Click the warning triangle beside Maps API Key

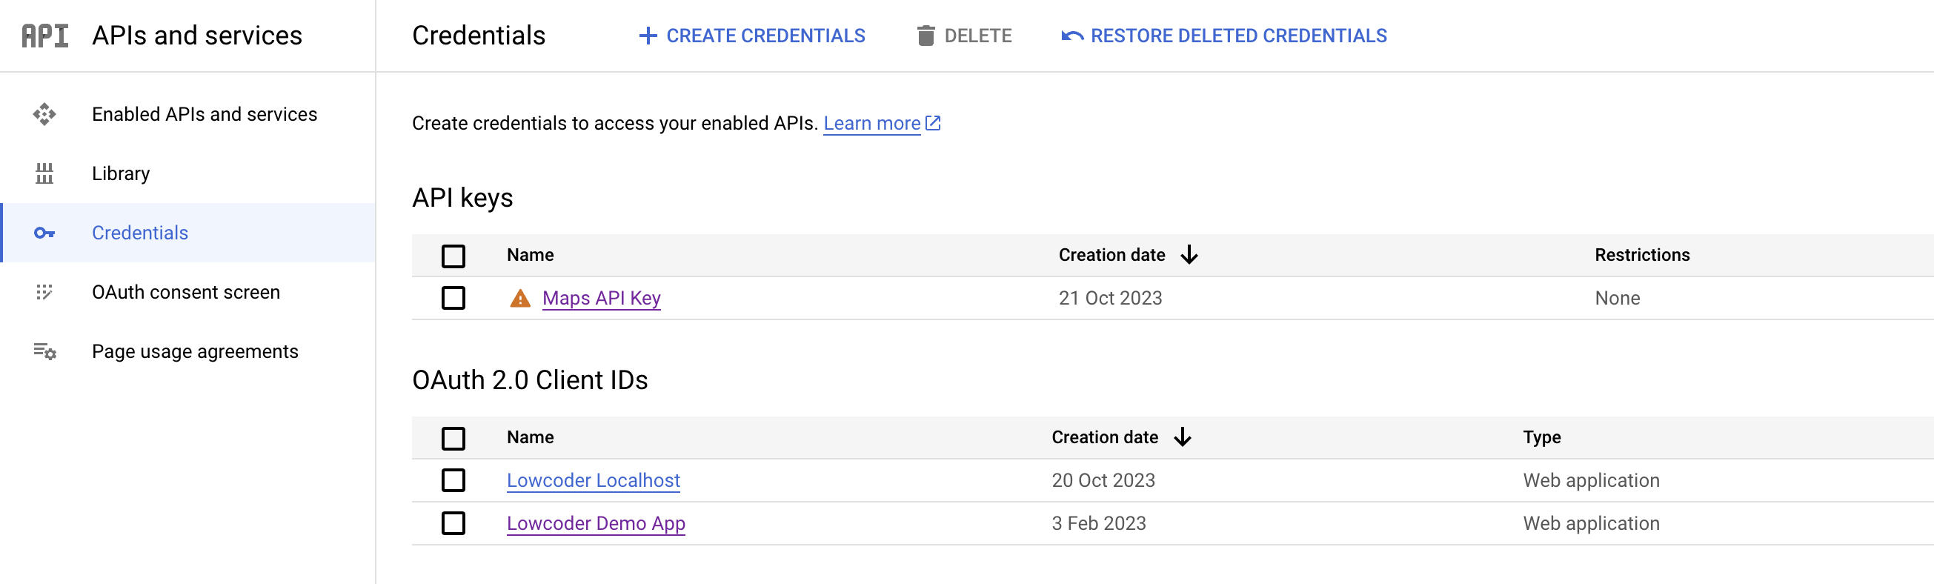519,299
